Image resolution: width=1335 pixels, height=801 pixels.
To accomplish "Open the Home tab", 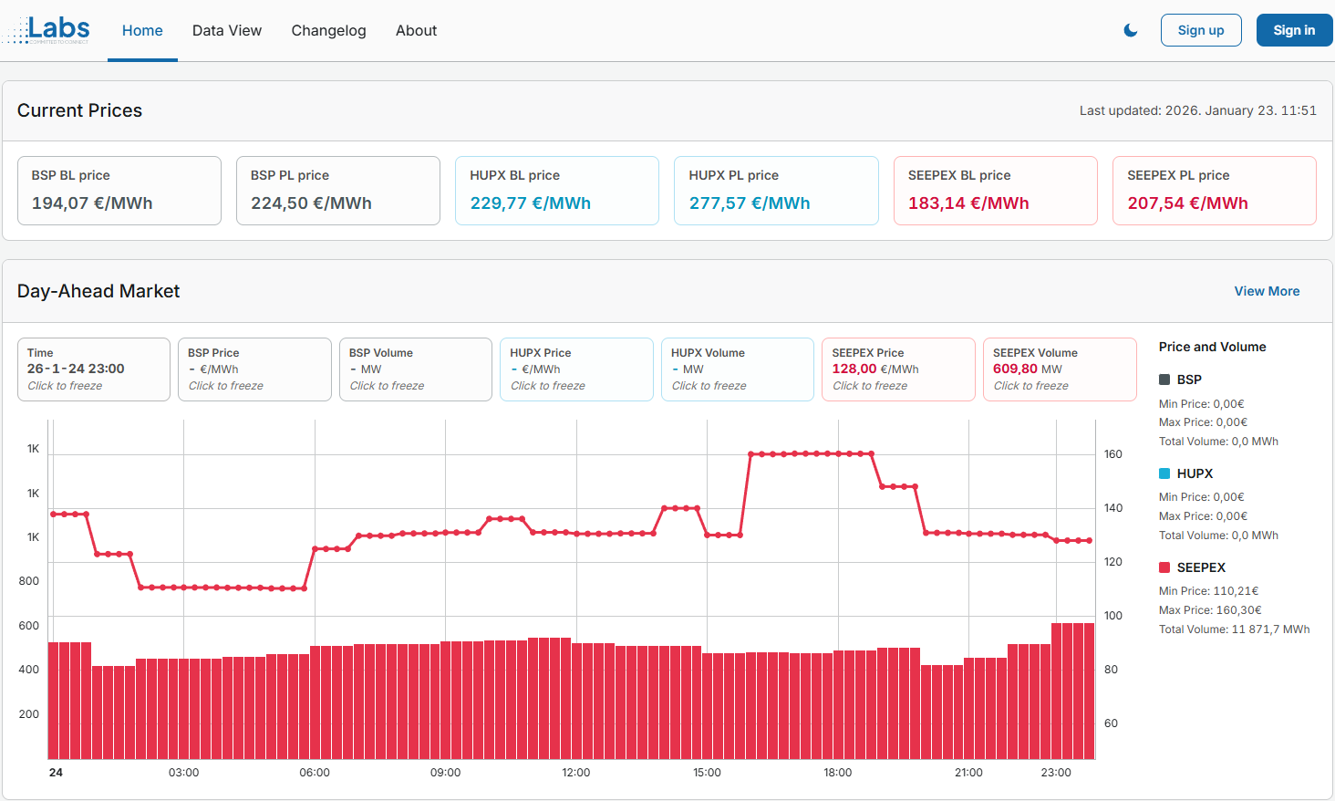I will click(x=142, y=30).
